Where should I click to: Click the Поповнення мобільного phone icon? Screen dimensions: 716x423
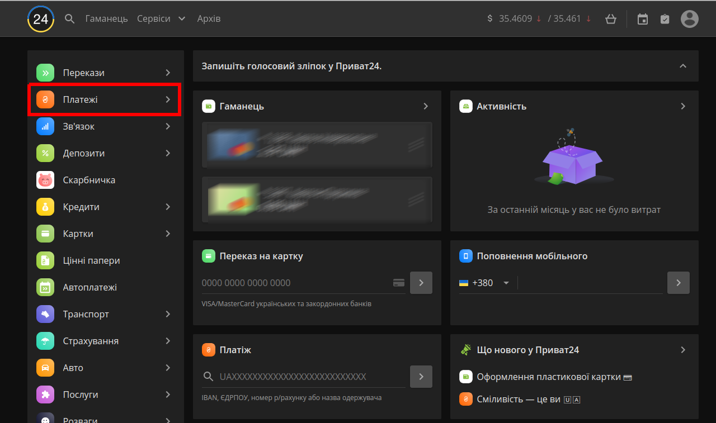click(x=466, y=256)
